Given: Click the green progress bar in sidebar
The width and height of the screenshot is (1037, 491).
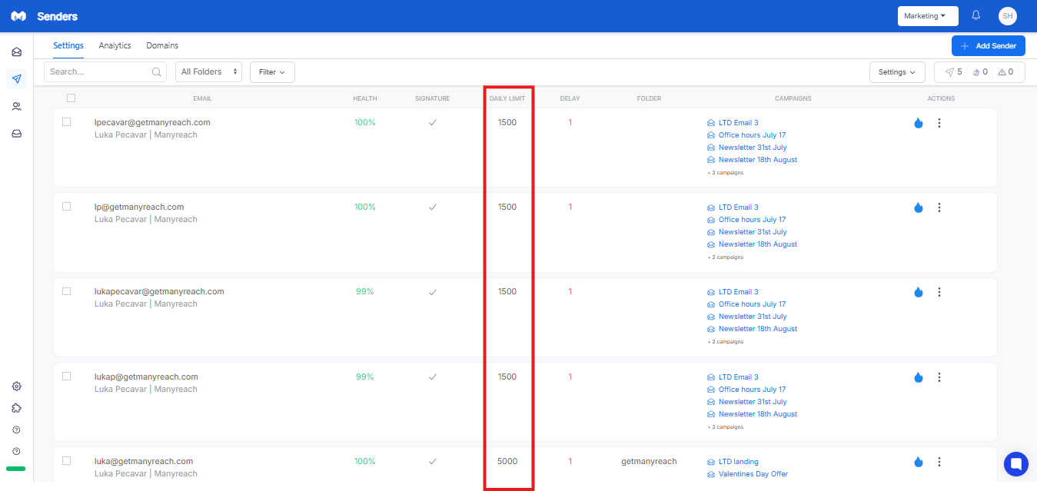Looking at the screenshot, I should coord(15,469).
